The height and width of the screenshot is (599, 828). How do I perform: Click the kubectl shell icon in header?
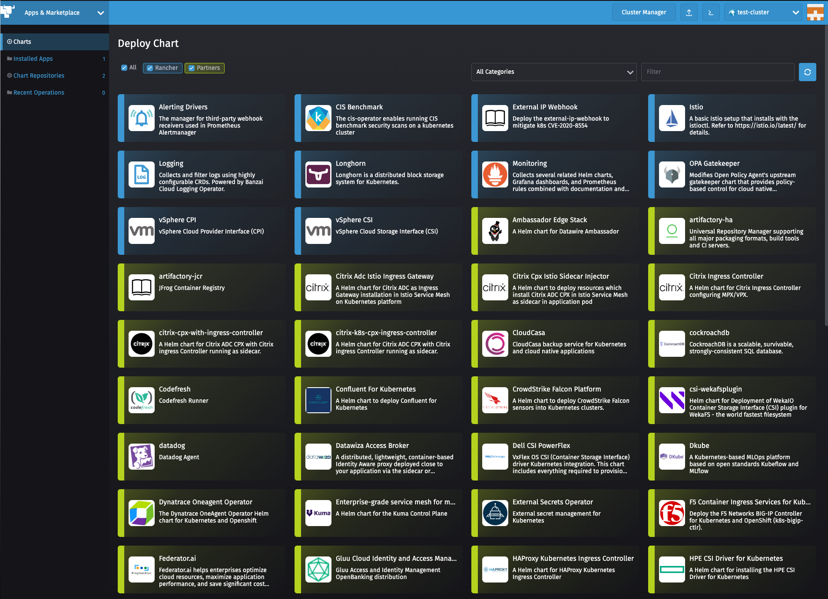coord(711,13)
